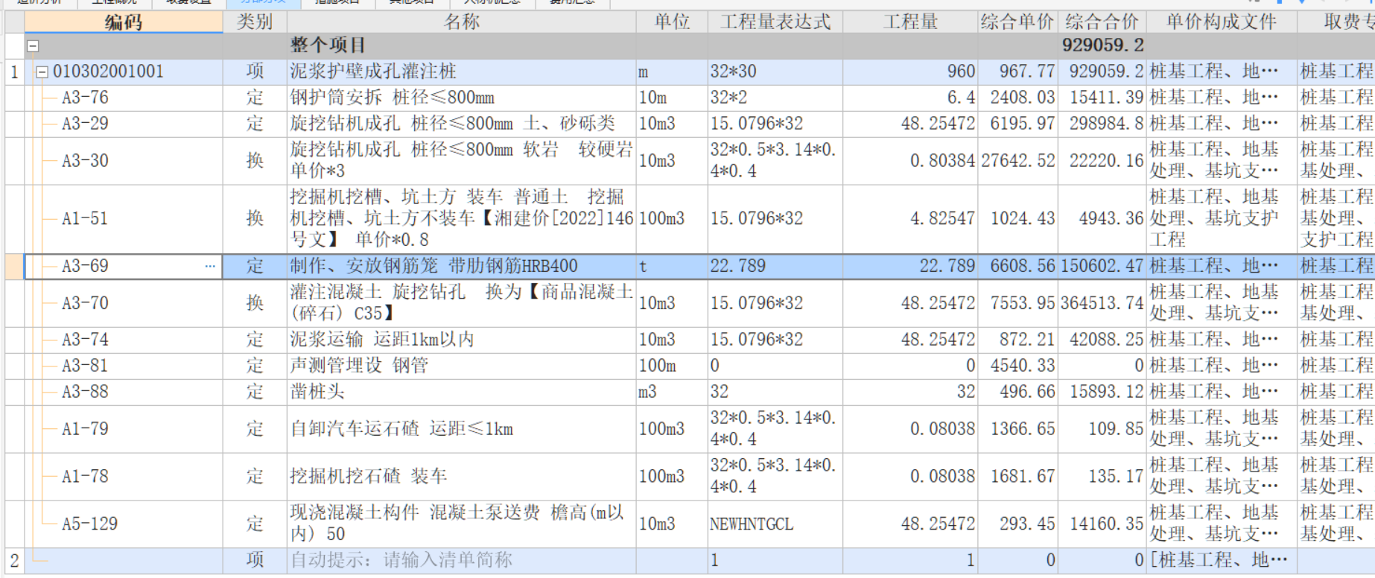
Task: Click name cell 挖掘机挖石碴 装车
Action: pyautogui.click(x=461, y=476)
